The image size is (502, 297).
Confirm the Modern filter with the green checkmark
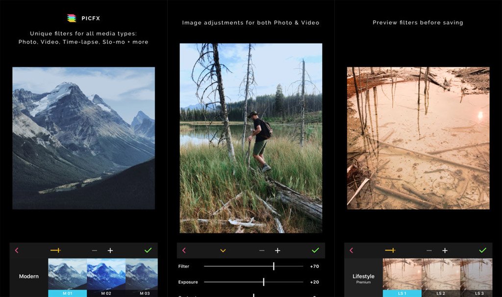148,250
